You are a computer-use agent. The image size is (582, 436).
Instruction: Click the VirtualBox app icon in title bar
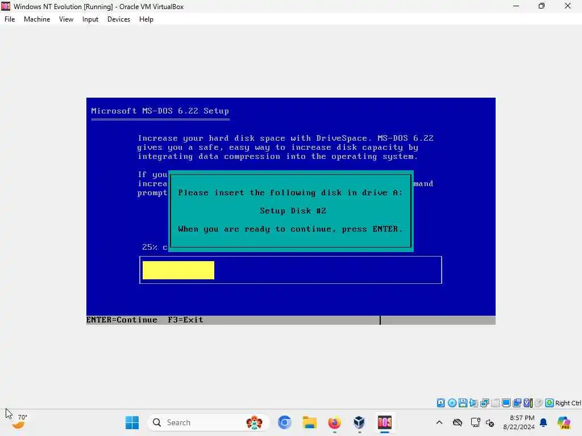pyautogui.click(x=6, y=6)
